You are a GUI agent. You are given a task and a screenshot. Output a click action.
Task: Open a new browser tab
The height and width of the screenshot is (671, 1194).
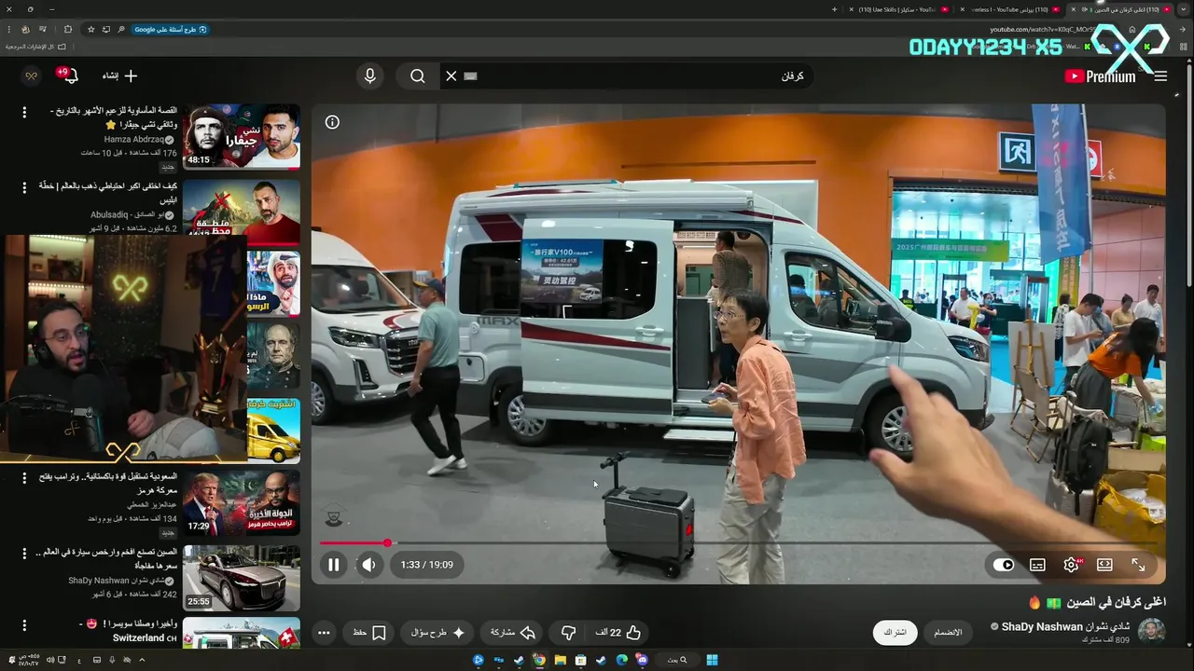[x=834, y=9]
